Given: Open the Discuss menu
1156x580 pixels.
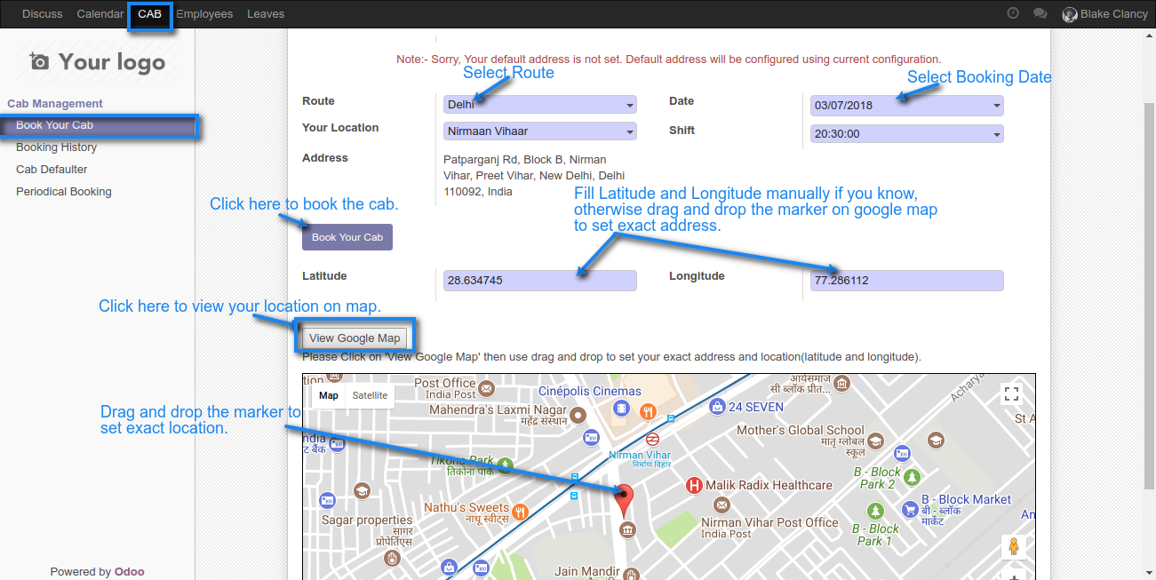Looking at the screenshot, I should pyautogui.click(x=43, y=14).
